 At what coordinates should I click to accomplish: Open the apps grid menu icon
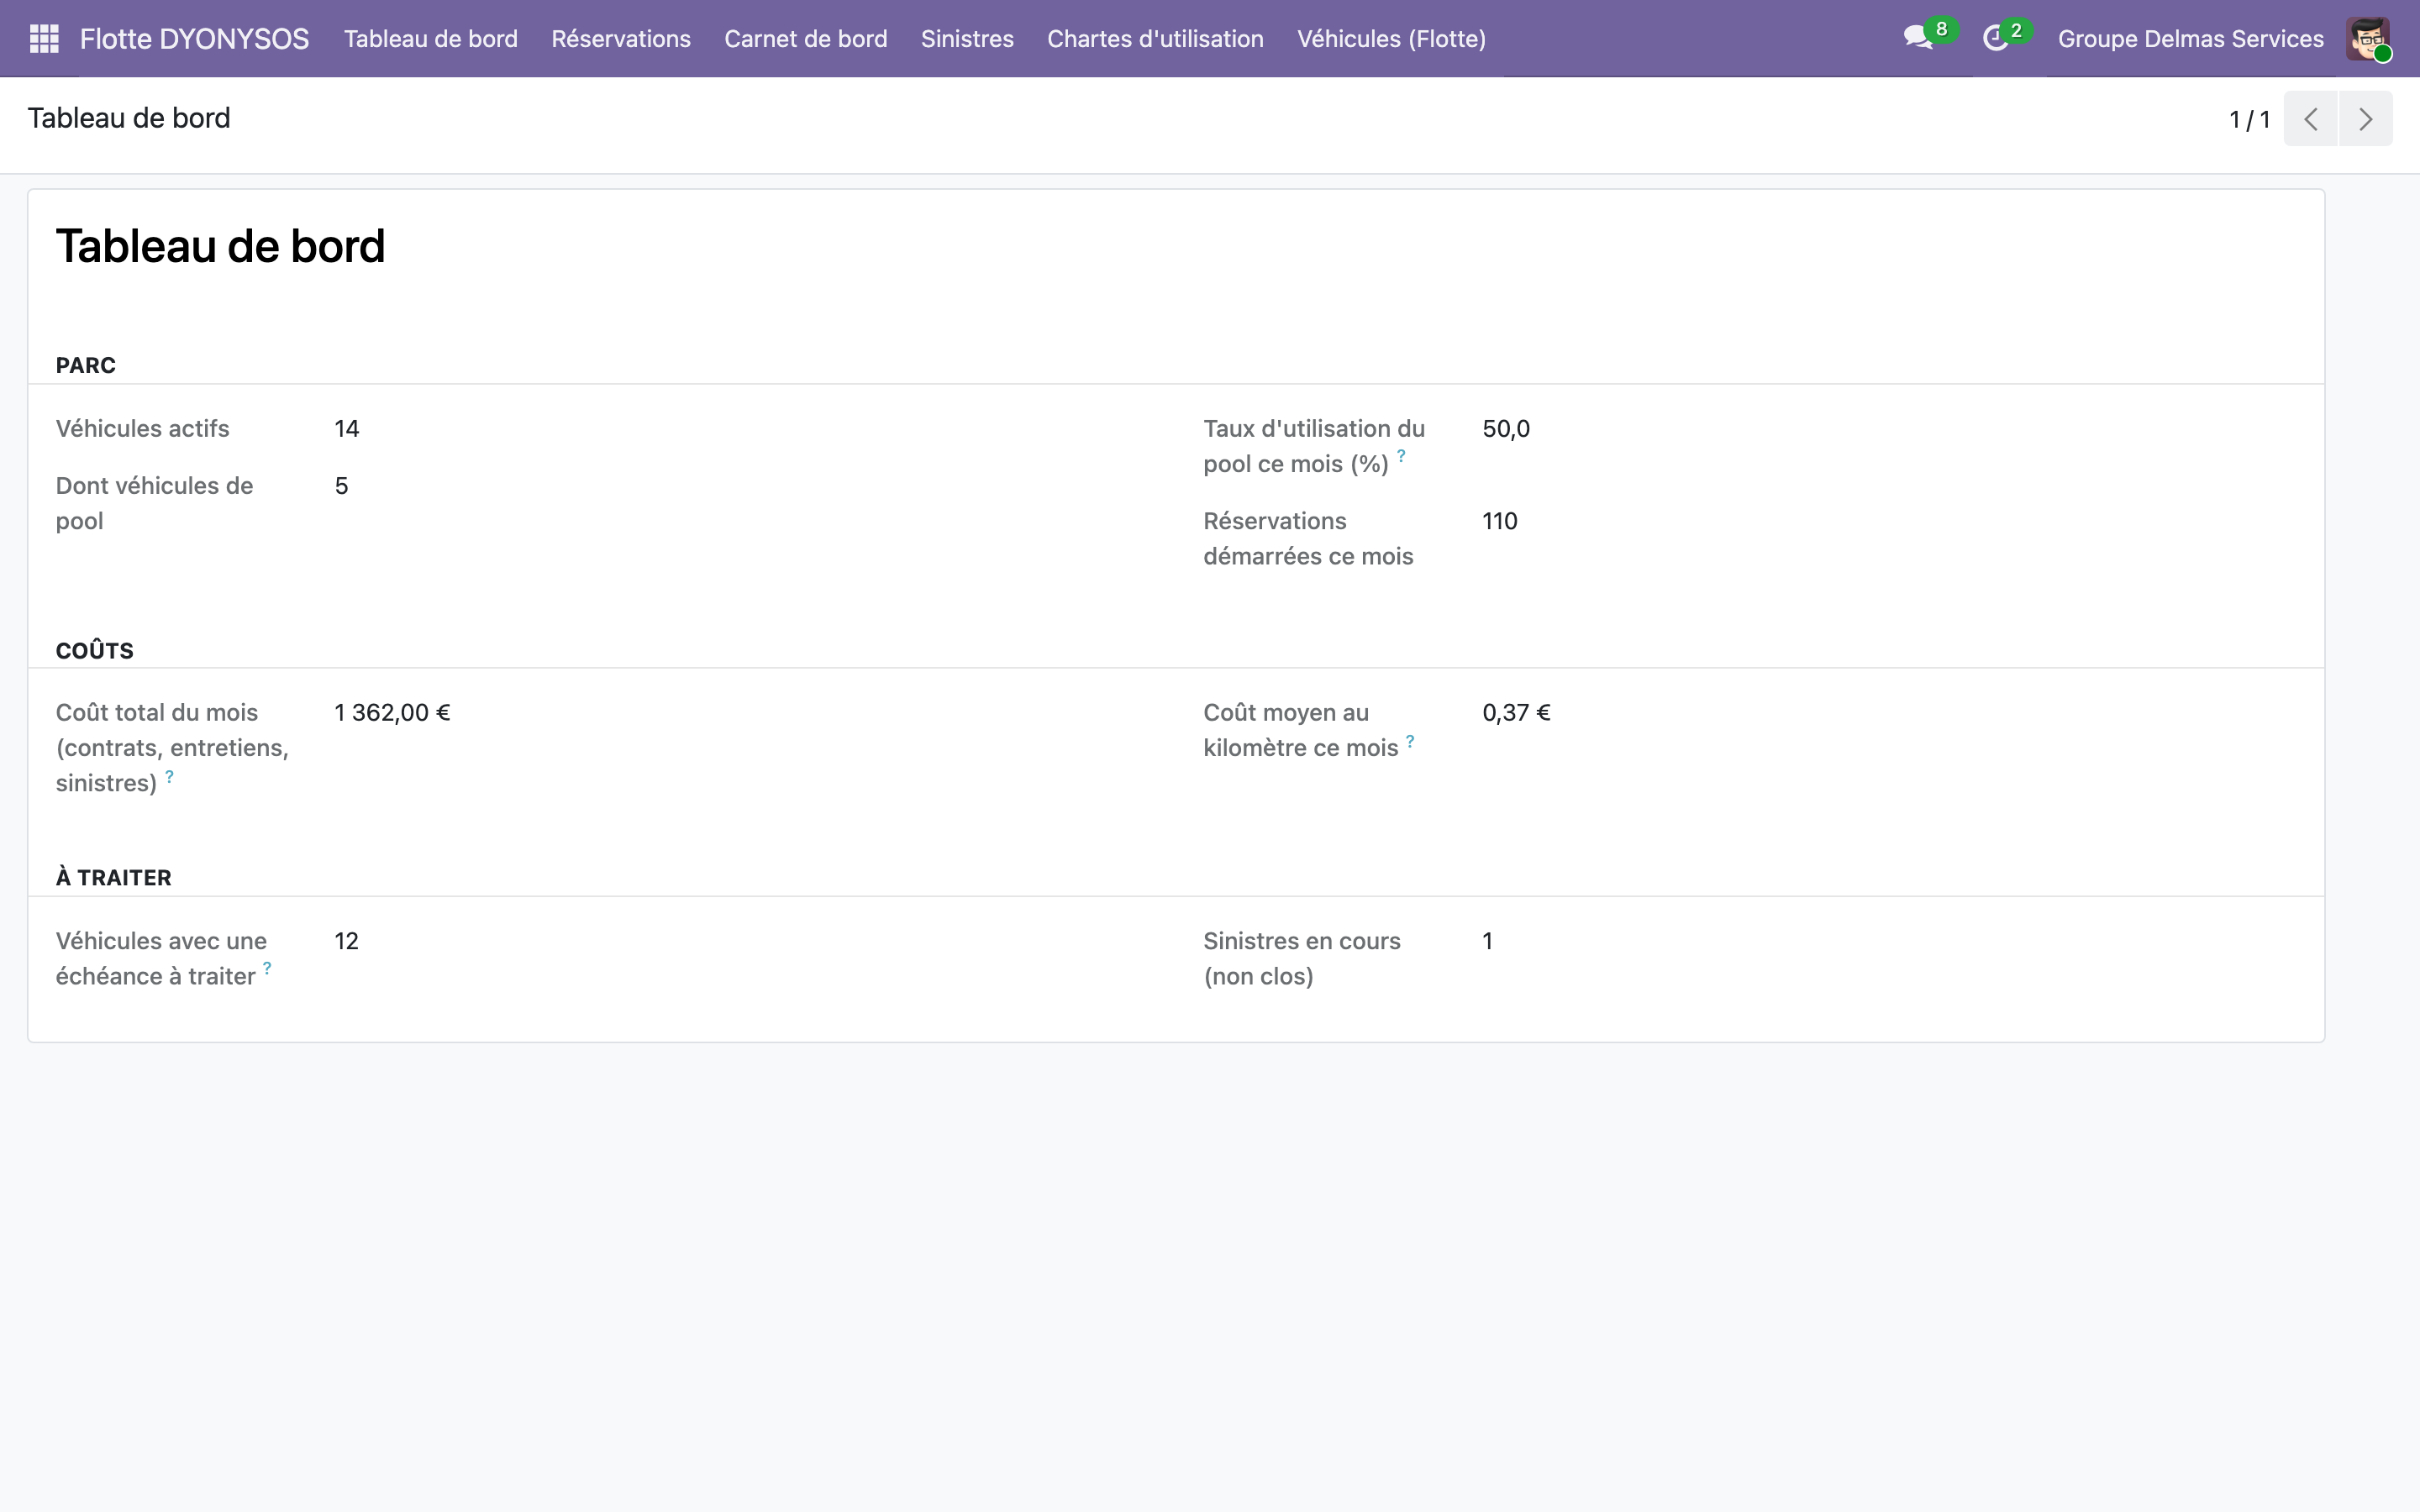click(44, 39)
